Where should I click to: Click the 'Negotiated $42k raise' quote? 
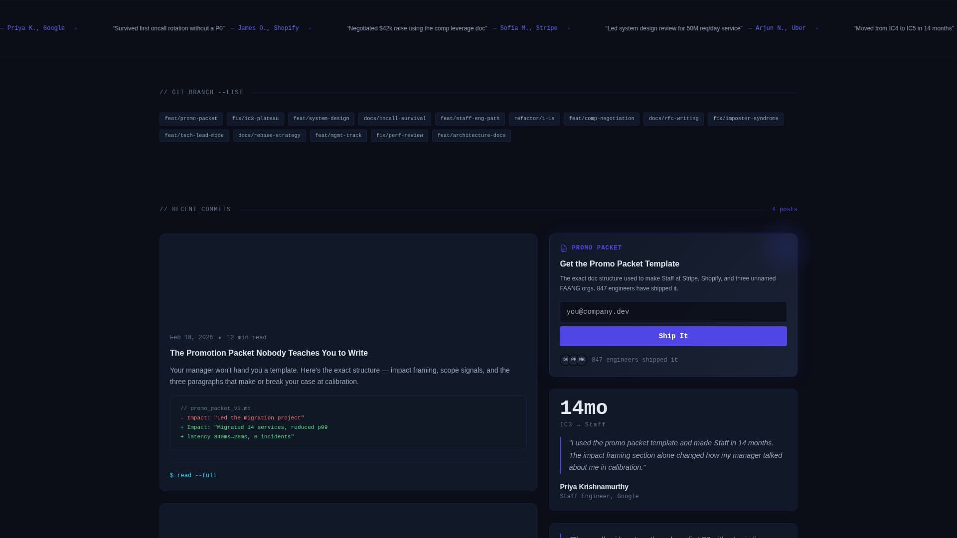[x=417, y=28]
